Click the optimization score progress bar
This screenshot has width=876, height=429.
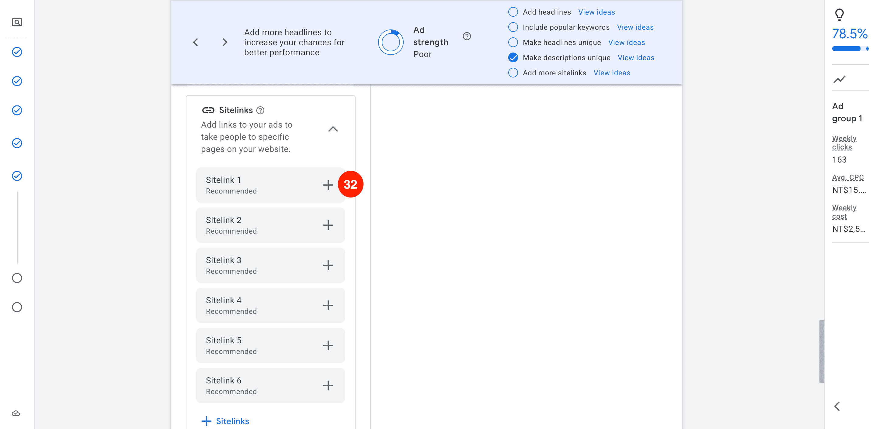point(850,49)
